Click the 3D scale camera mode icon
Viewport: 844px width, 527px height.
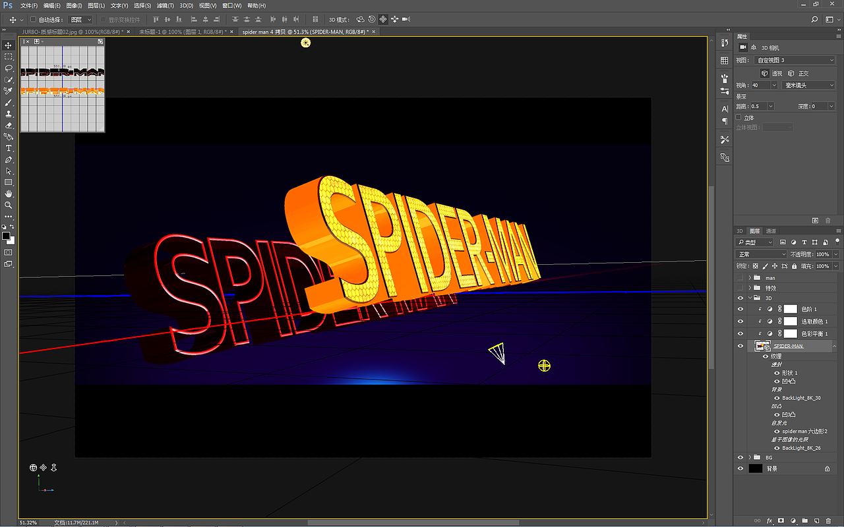(406, 20)
